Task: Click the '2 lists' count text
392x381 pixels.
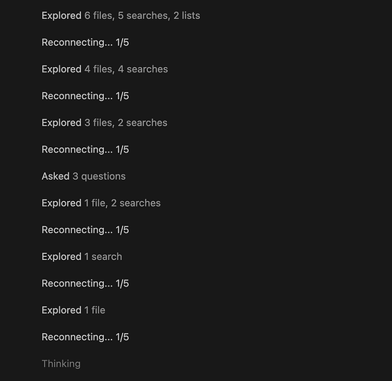Action: 187,16
